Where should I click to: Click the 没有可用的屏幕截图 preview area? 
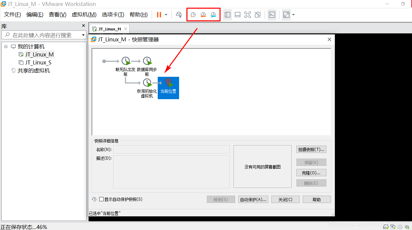point(263,167)
